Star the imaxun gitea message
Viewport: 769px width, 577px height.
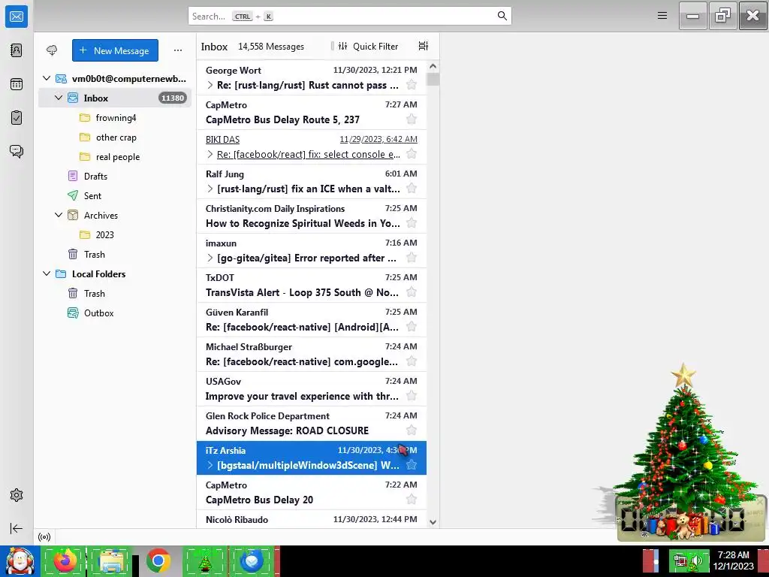[412, 258]
